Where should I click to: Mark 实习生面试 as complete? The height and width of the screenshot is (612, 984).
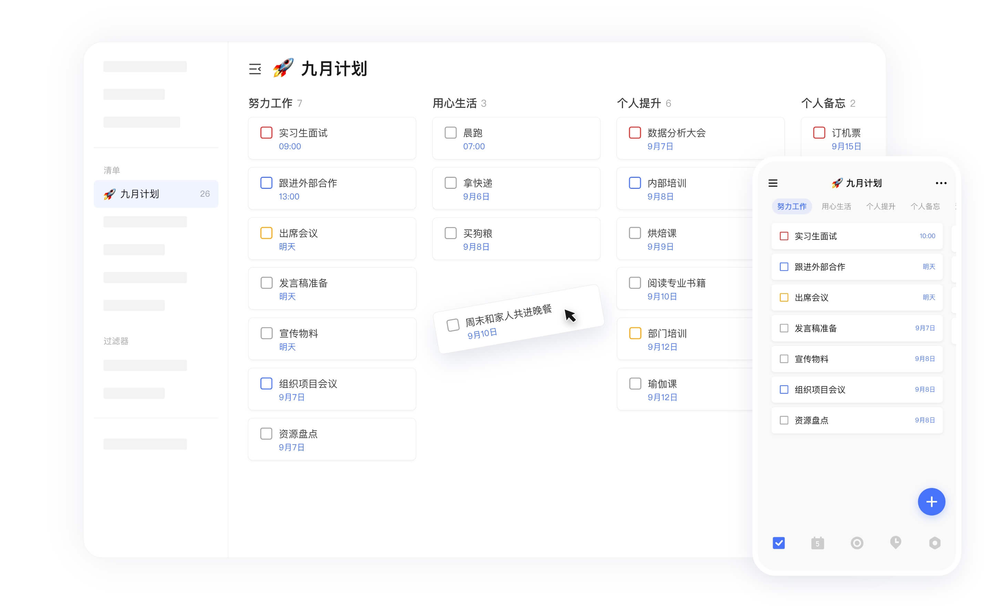tap(266, 132)
